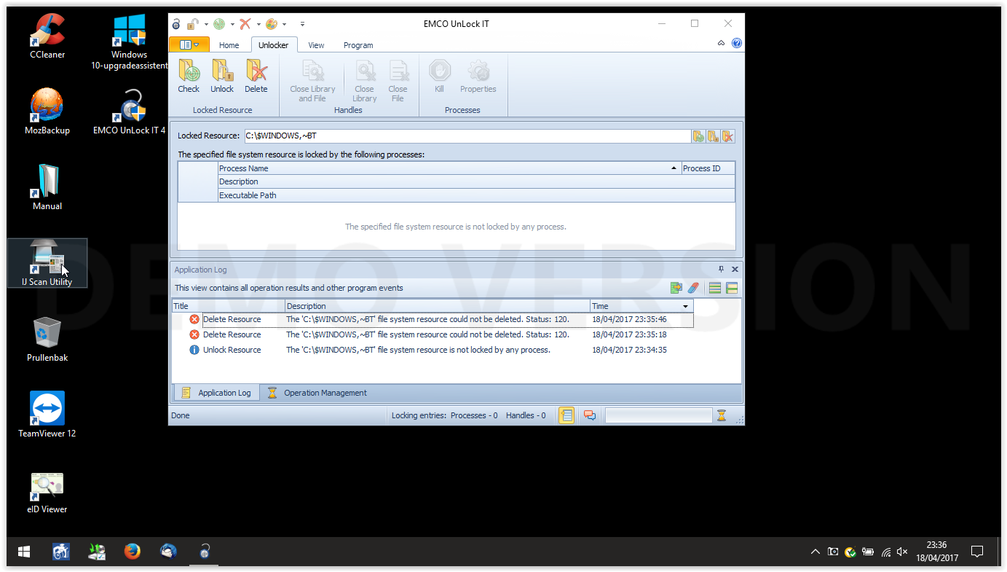The width and height of the screenshot is (1007, 572).
Task: Click the check icon beside Locked Resource field
Action: [698, 136]
